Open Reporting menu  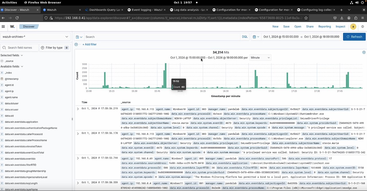pyautogui.click(x=325, y=26)
